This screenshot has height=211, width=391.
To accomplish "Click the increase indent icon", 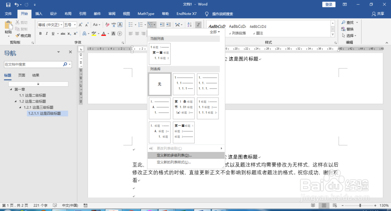I will point(169,25).
